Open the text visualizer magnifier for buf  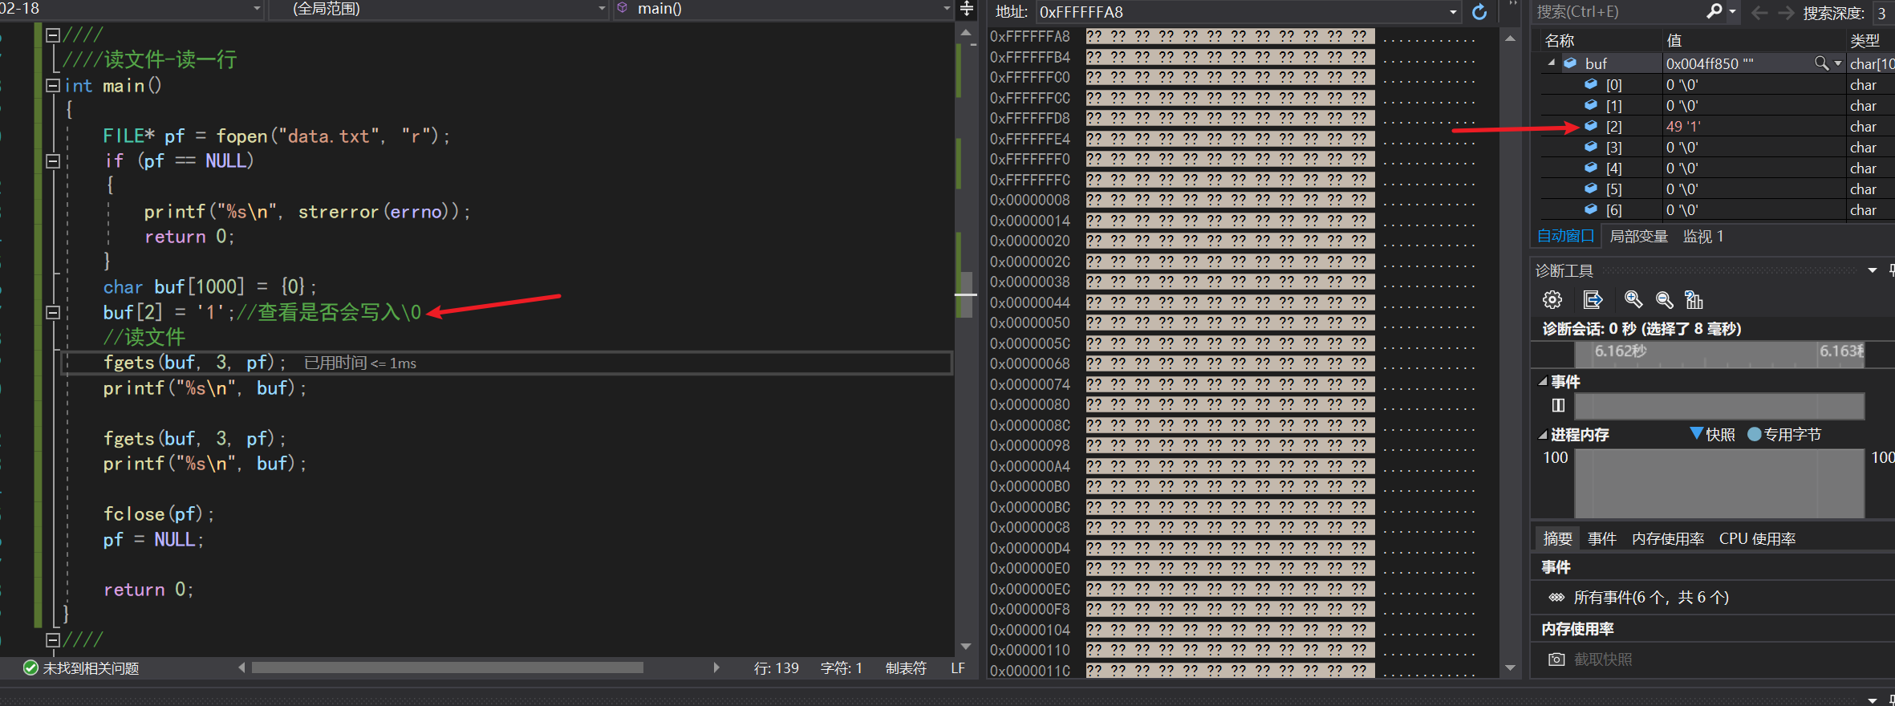[x=1821, y=63]
